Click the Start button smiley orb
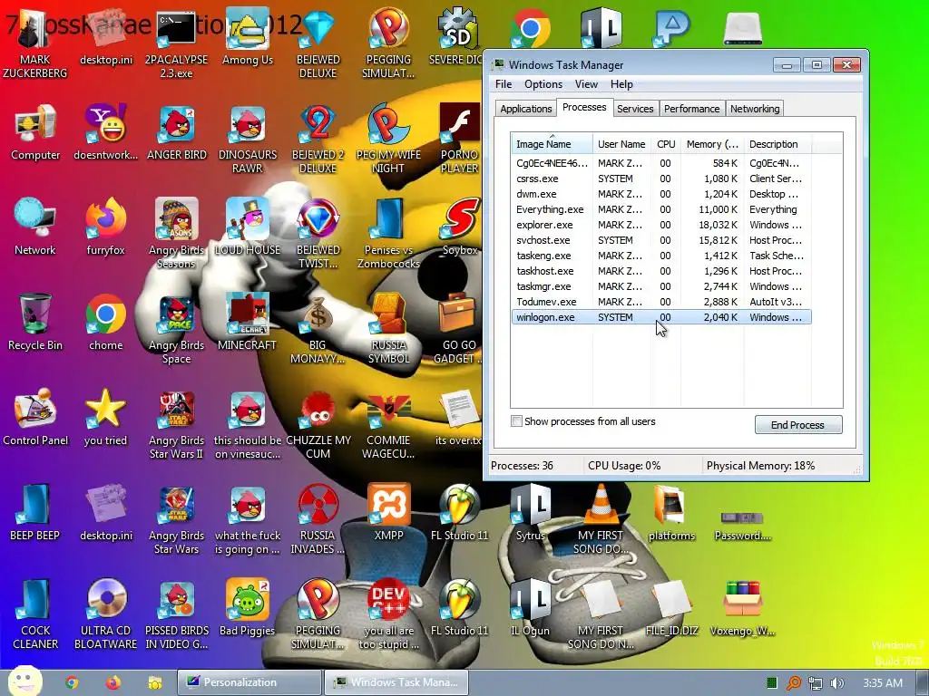Viewport: 929px width, 696px height. pos(24,681)
